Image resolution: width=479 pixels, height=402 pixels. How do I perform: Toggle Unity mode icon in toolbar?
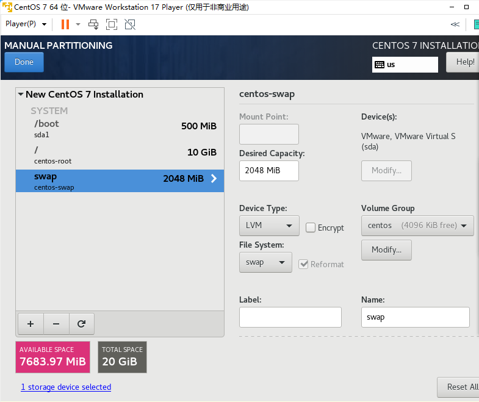coord(129,24)
